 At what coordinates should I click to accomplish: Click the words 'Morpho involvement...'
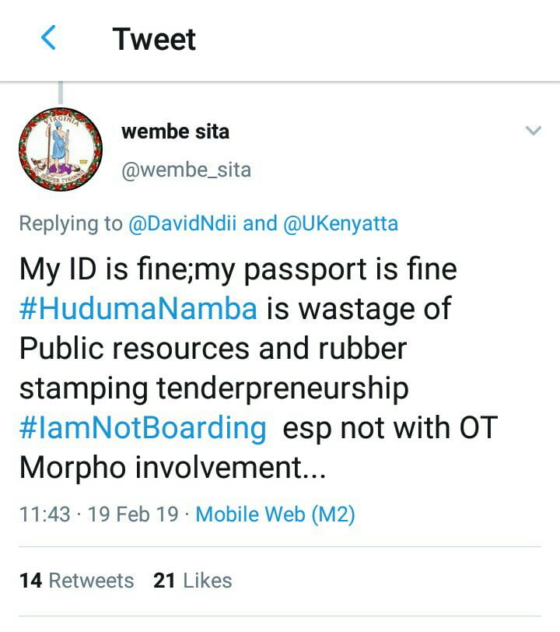(172, 468)
